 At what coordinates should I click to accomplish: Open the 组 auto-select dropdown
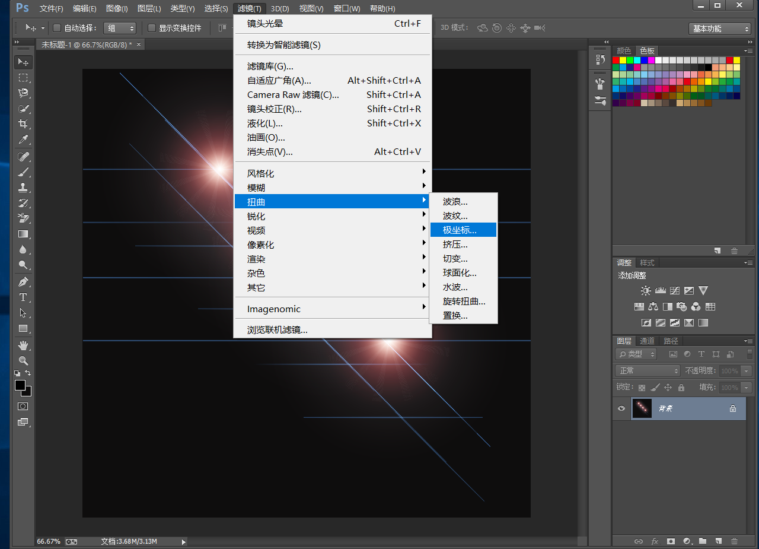click(119, 28)
